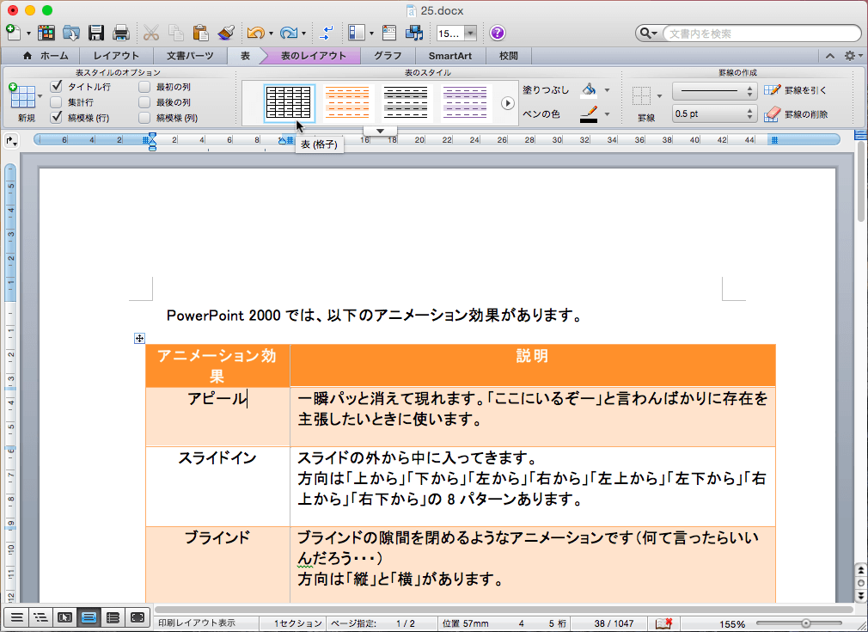Image resolution: width=868 pixels, height=632 pixels.
Task: Click the Print icon in toolbar
Action: click(121, 34)
